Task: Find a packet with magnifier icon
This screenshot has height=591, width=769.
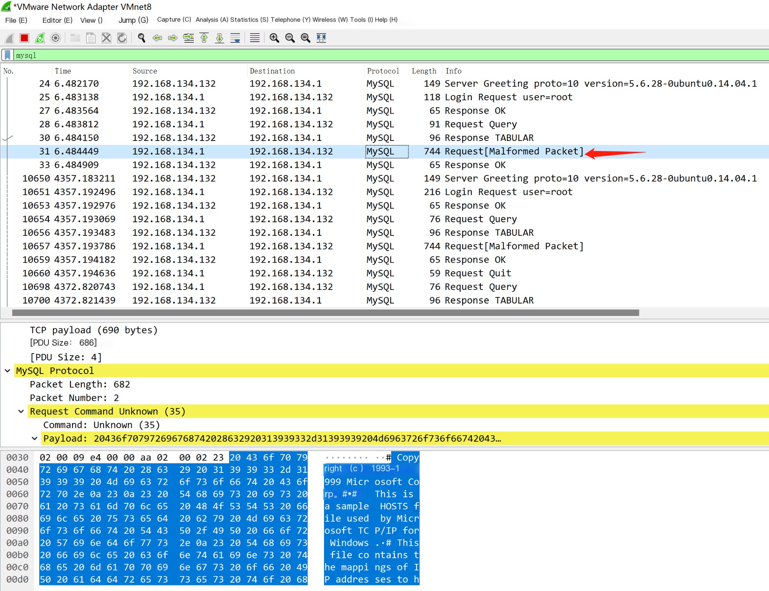Action: (141, 38)
